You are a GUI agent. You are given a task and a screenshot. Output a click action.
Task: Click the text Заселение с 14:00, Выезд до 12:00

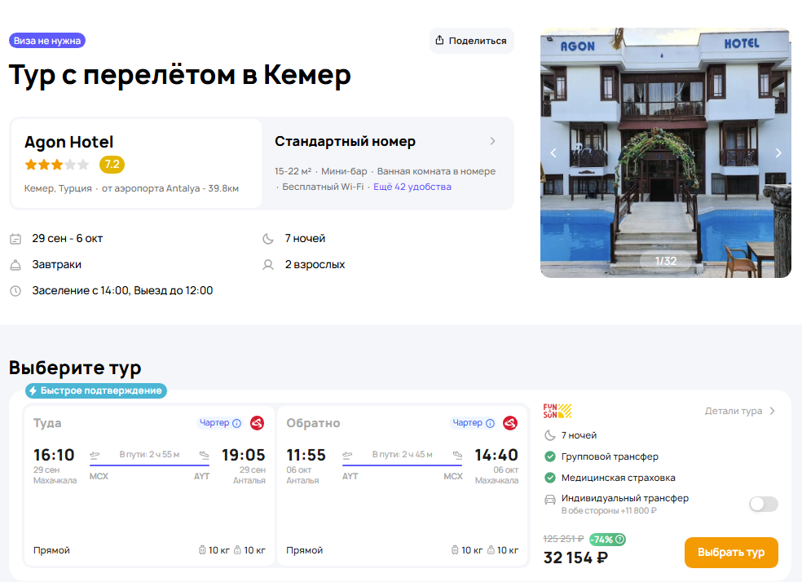pyautogui.click(x=122, y=290)
